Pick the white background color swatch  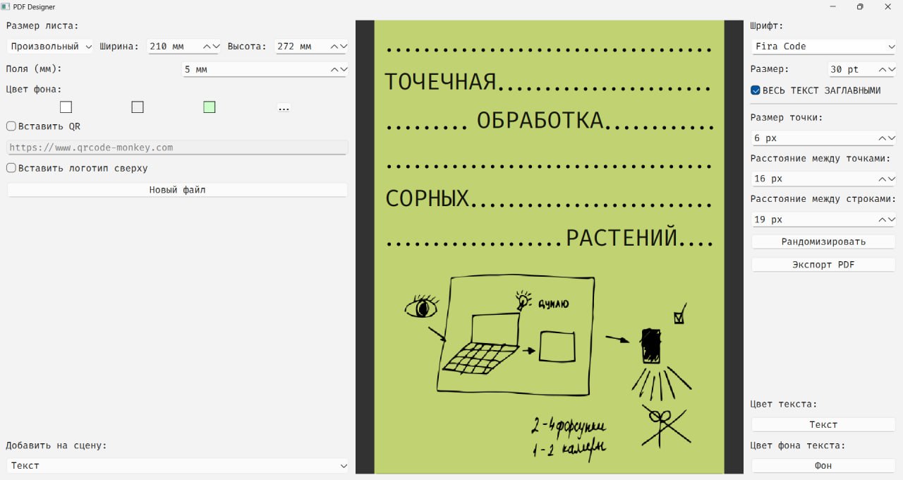click(x=66, y=107)
